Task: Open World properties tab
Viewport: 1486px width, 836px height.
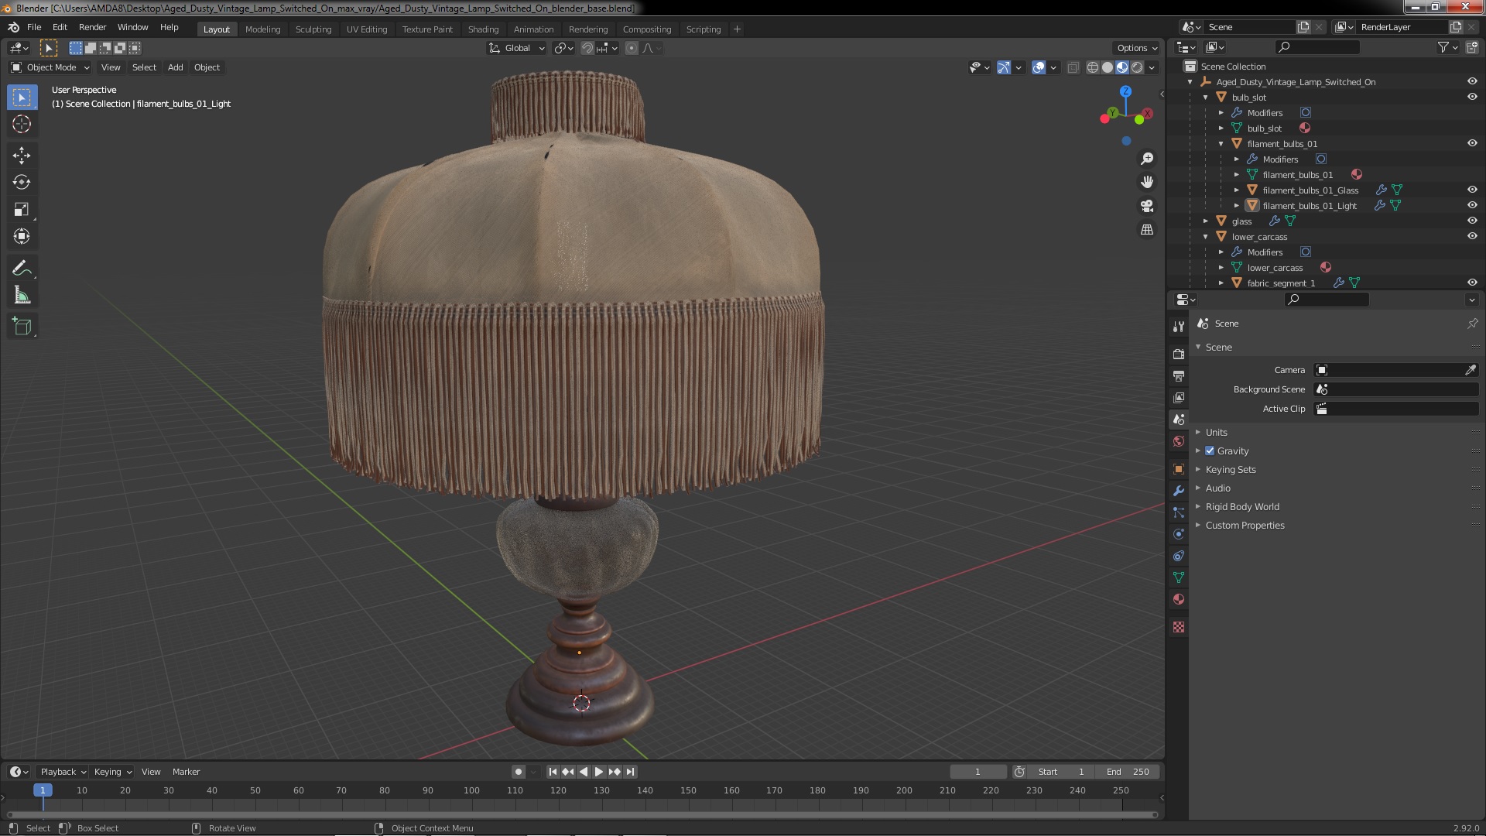Action: tap(1178, 441)
